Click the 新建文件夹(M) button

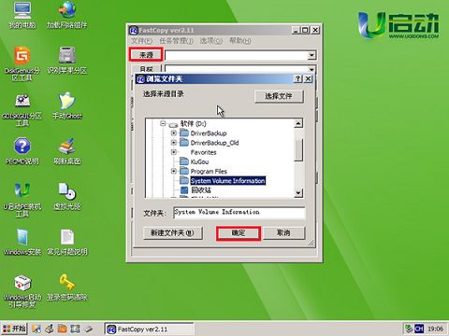pos(172,232)
